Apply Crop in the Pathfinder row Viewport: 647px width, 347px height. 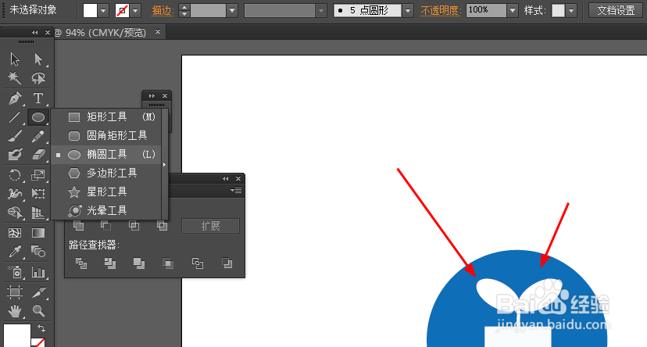click(x=168, y=263)
